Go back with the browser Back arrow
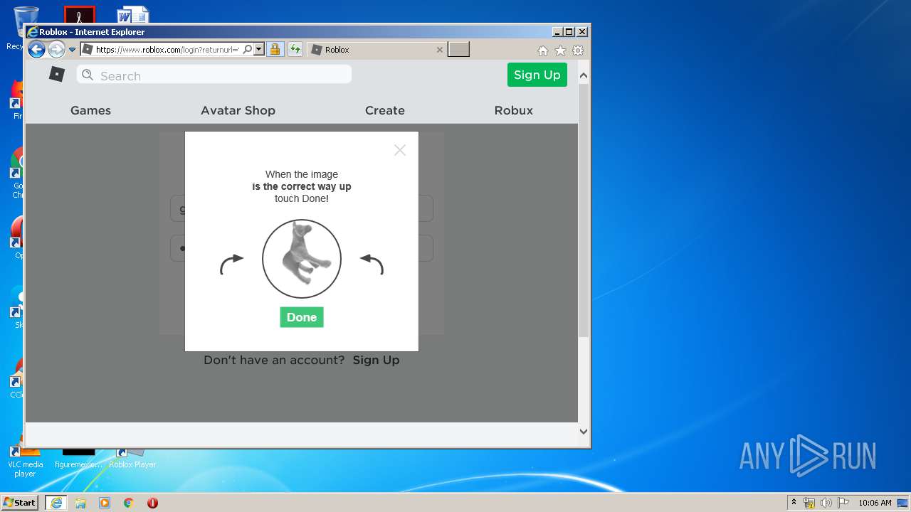This screenshot has width=911, height=512. click(36, 50)
